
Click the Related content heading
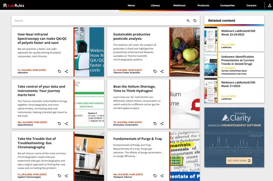pyautogui.click(x=222, y=20)
